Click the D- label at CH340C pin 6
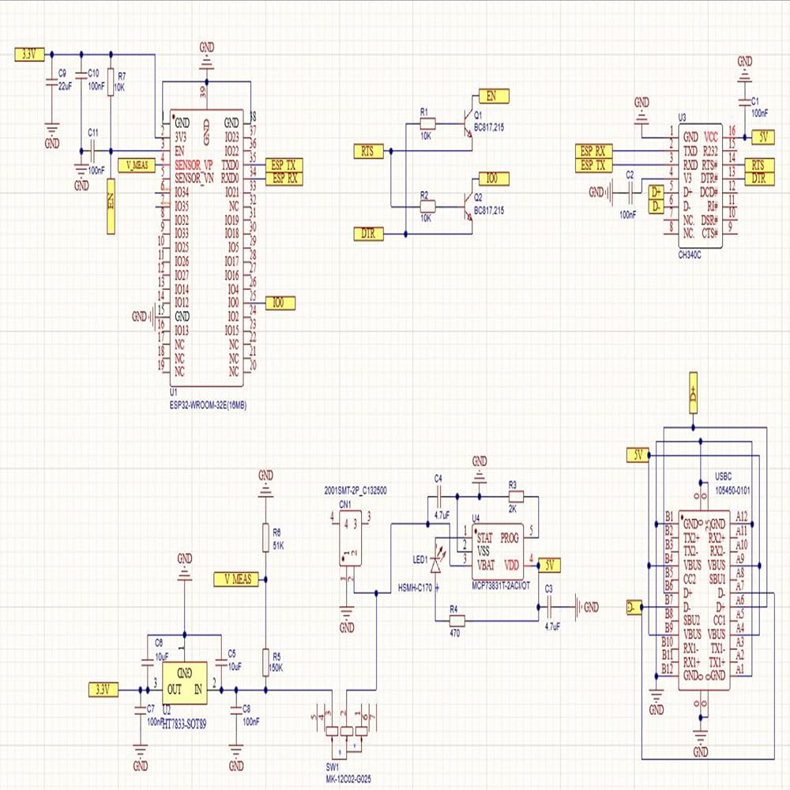The width and height of the screenshot is (790, 790). point(656,206)
